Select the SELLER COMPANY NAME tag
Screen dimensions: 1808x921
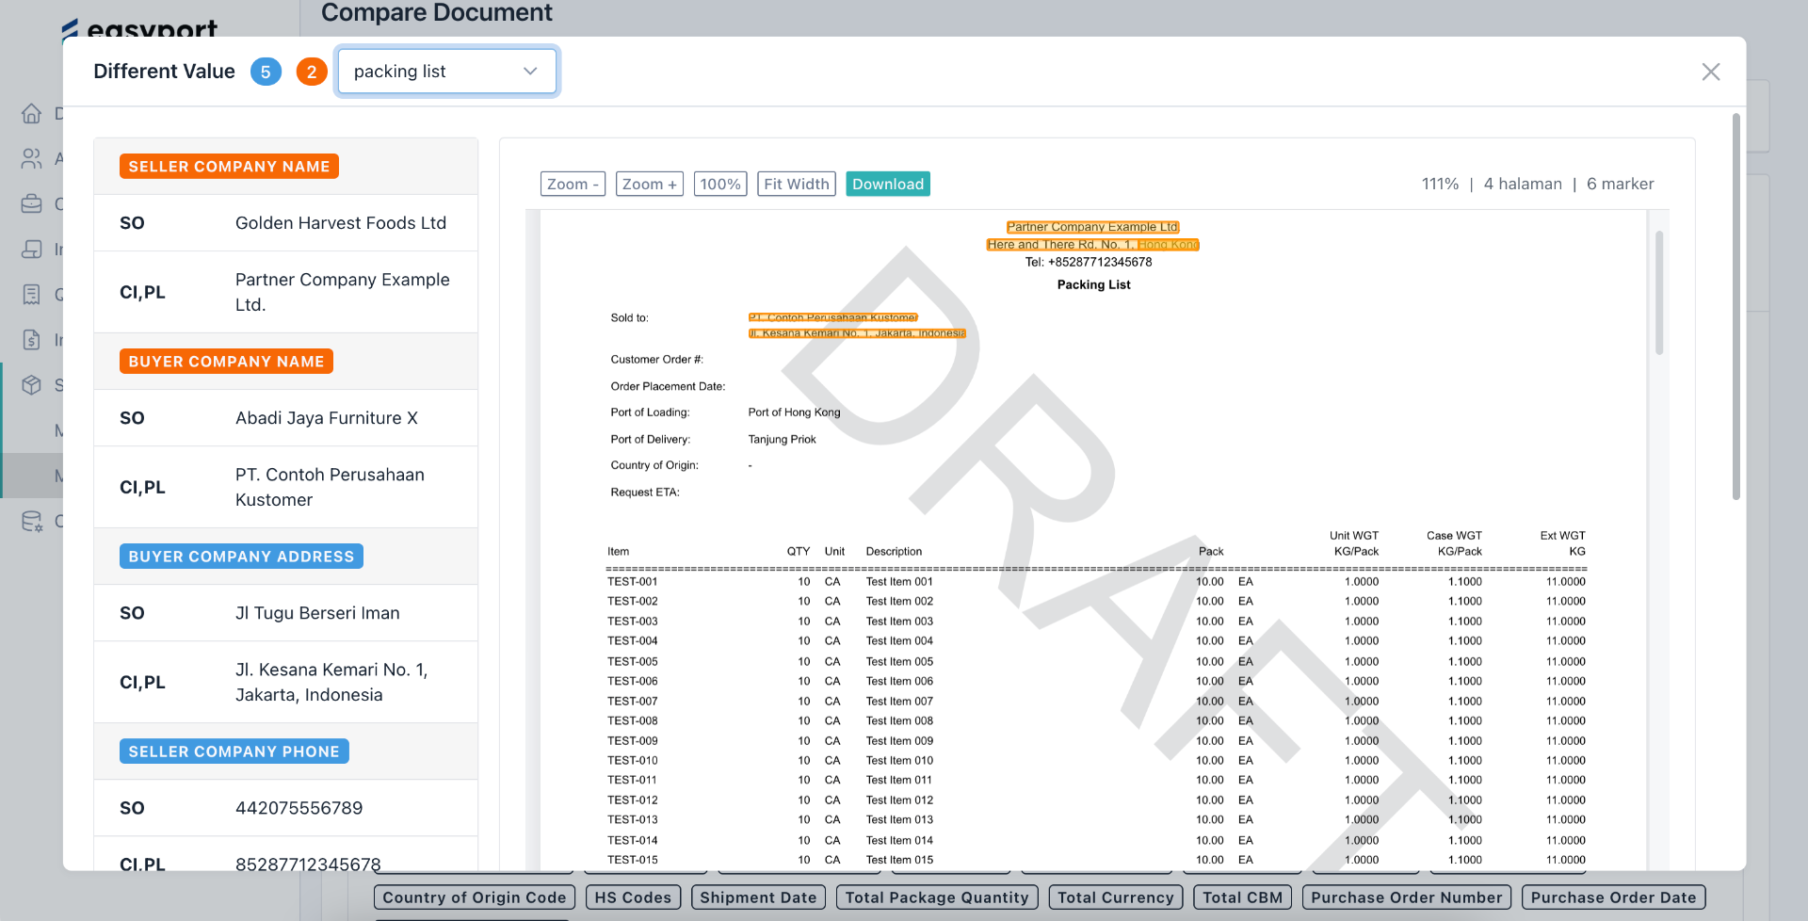229,167
